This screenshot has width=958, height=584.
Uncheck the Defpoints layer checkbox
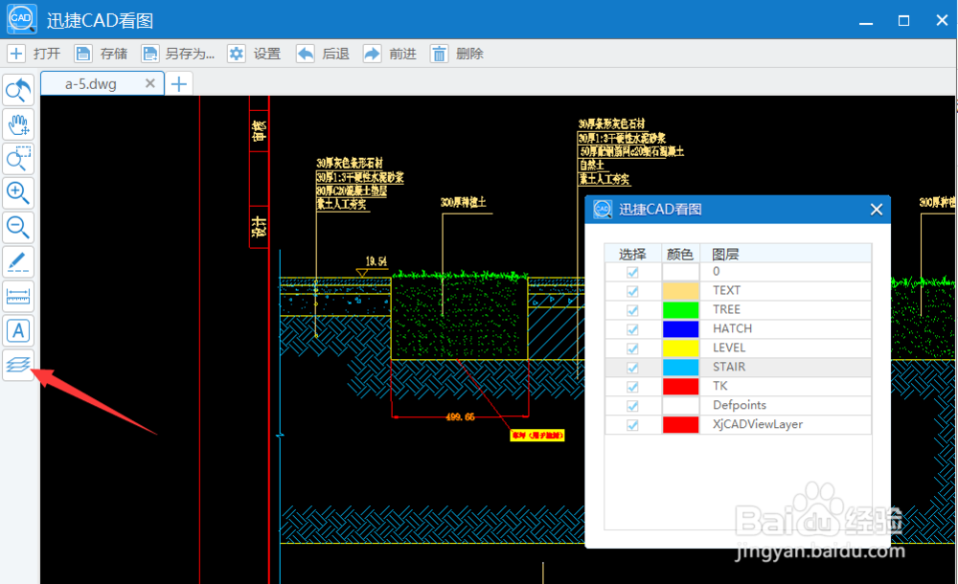pyautogui.click(x=632, y=406)
